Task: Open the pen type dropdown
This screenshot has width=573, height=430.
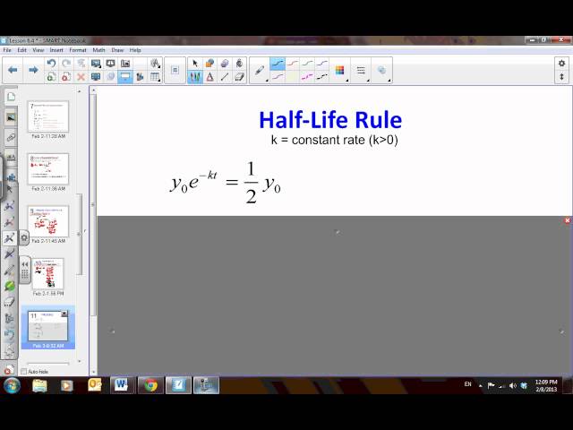Action: 260,70
